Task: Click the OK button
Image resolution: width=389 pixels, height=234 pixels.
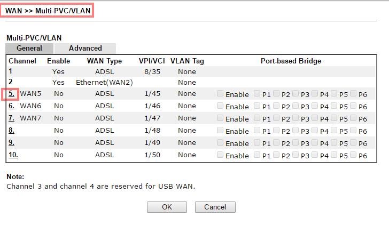Action: pos(167,207)
